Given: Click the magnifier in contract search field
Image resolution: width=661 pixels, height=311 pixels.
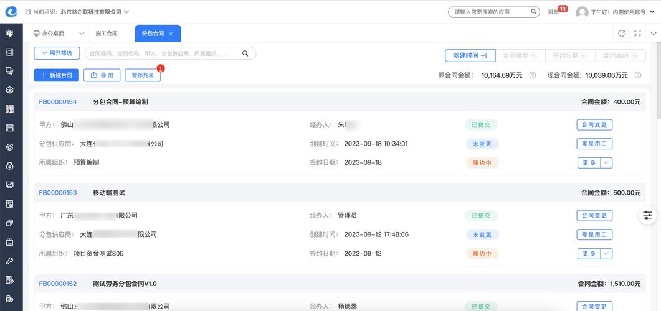Looking at the screenshot, I should [x=245, y=53].
